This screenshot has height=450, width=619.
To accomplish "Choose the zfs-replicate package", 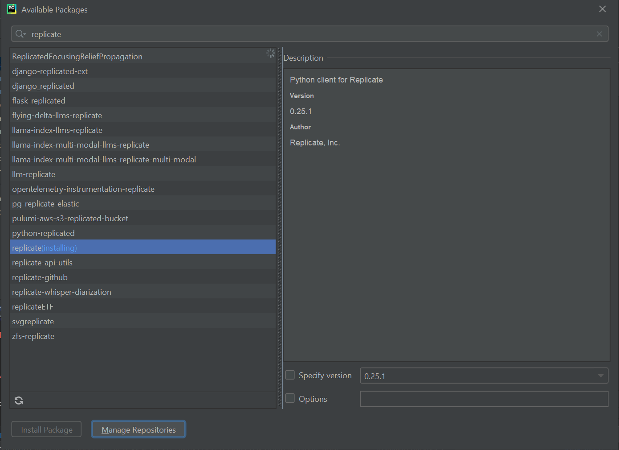I will 33,336.
